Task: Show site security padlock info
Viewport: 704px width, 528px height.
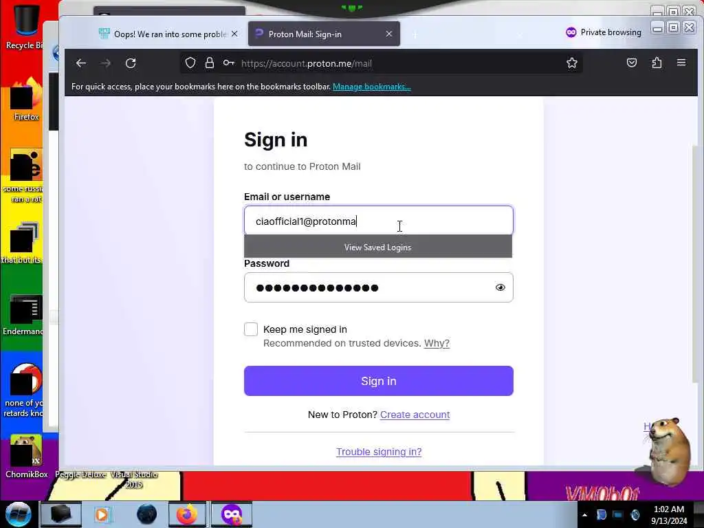Action: point(209,63)
